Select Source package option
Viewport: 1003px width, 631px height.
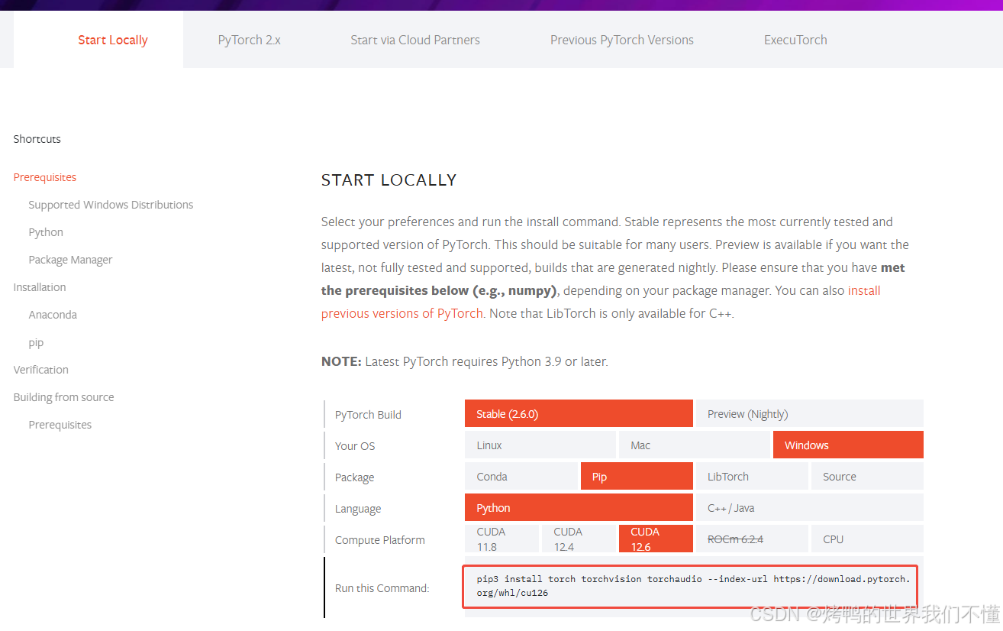pos(867,476)
